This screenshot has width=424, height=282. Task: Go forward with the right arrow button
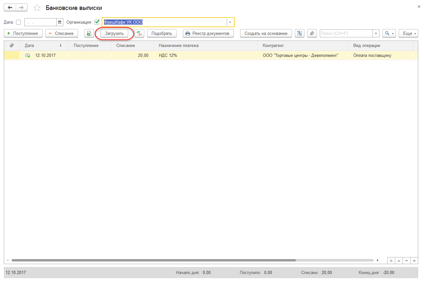tap(21, 8)
